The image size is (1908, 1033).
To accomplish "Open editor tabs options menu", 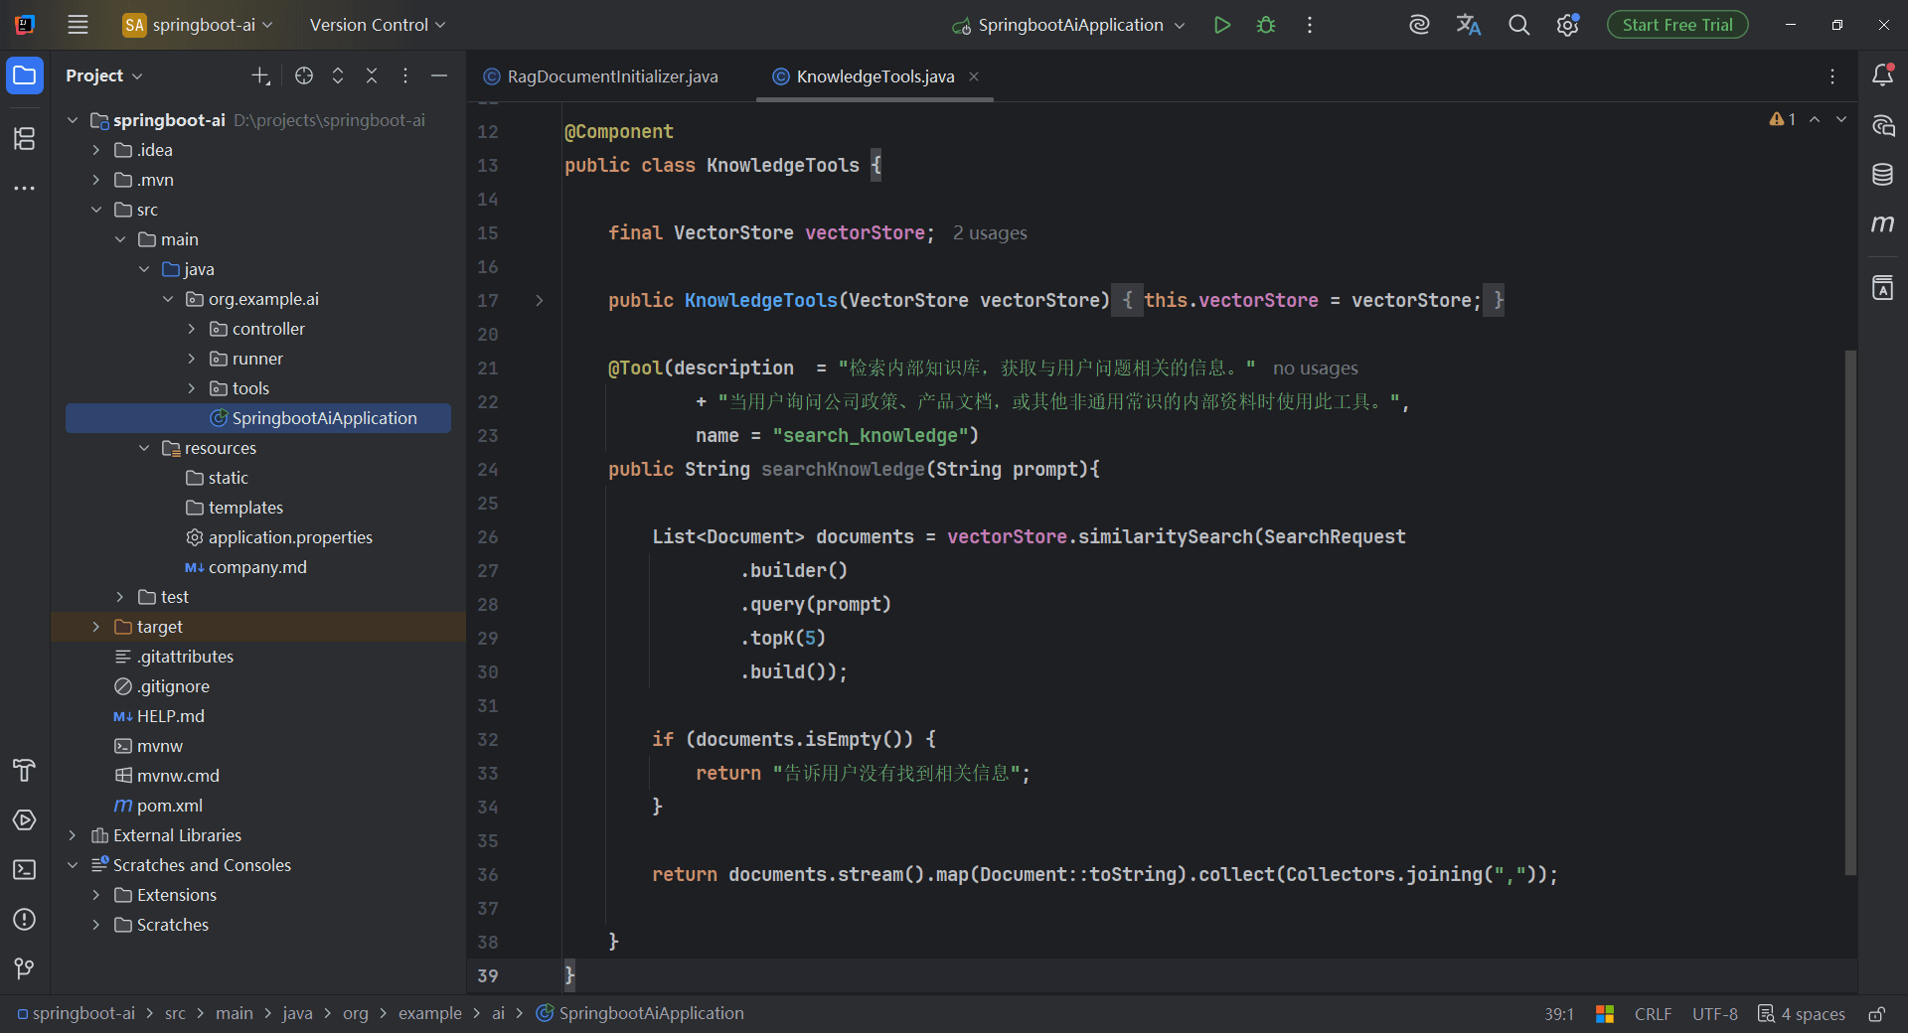I will [1832, 76].
